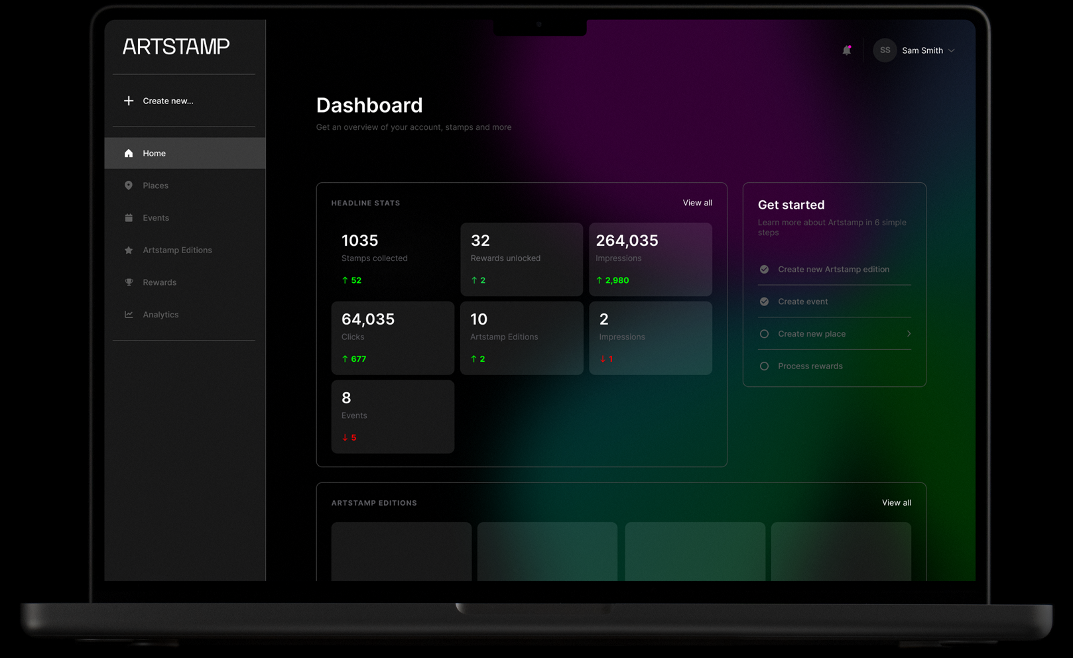Check the Process rewards step circle
This screenshot has width=1073, height=658.
764,366
